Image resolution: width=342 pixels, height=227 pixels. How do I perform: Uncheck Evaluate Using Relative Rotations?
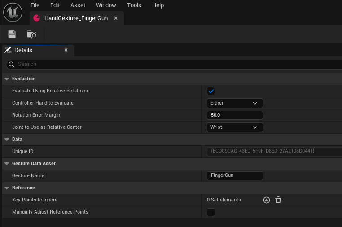[211, 91]
